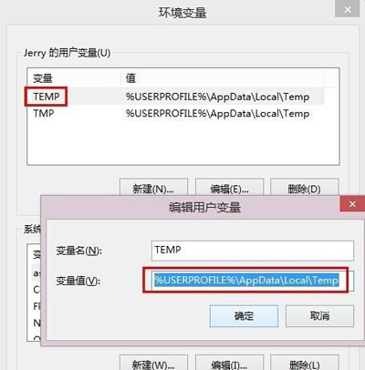
Task: Click empty area of user variables list
Action: 182,143
